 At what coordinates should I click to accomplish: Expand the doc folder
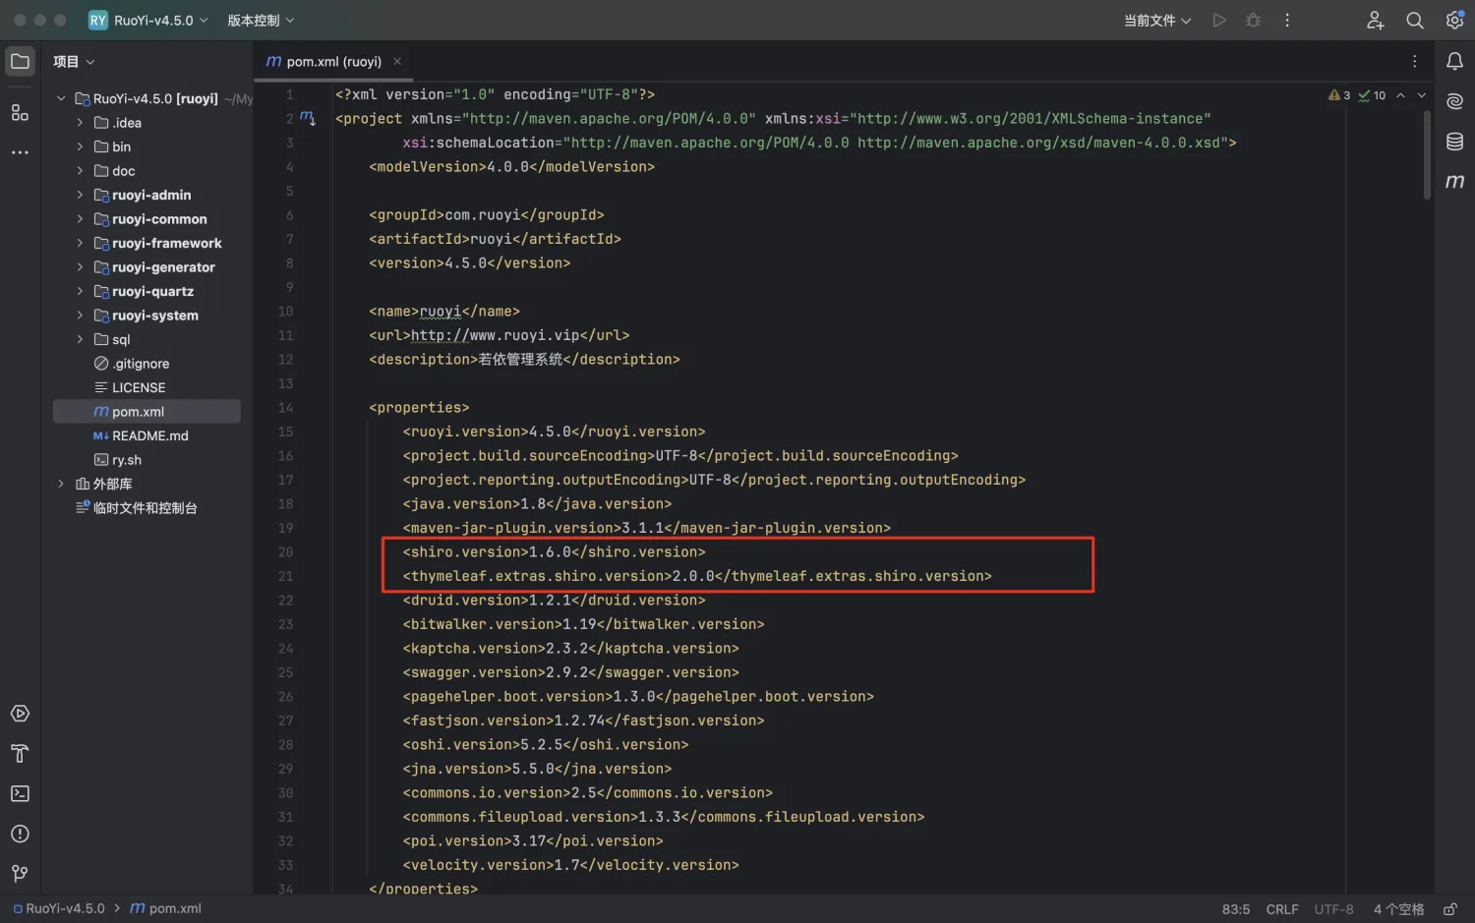[80, 171]
